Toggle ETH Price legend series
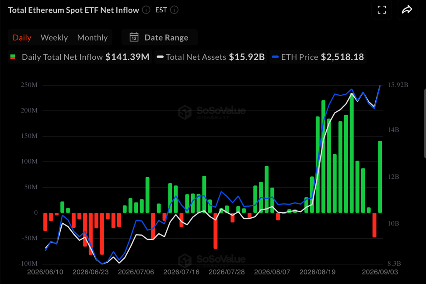Viewport: 426px width, 284px height. tap(318, 57)
